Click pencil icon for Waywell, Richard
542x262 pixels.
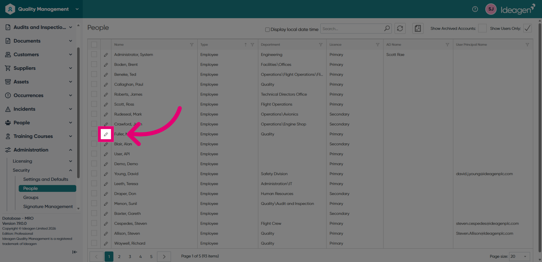[x=106, y=244]
